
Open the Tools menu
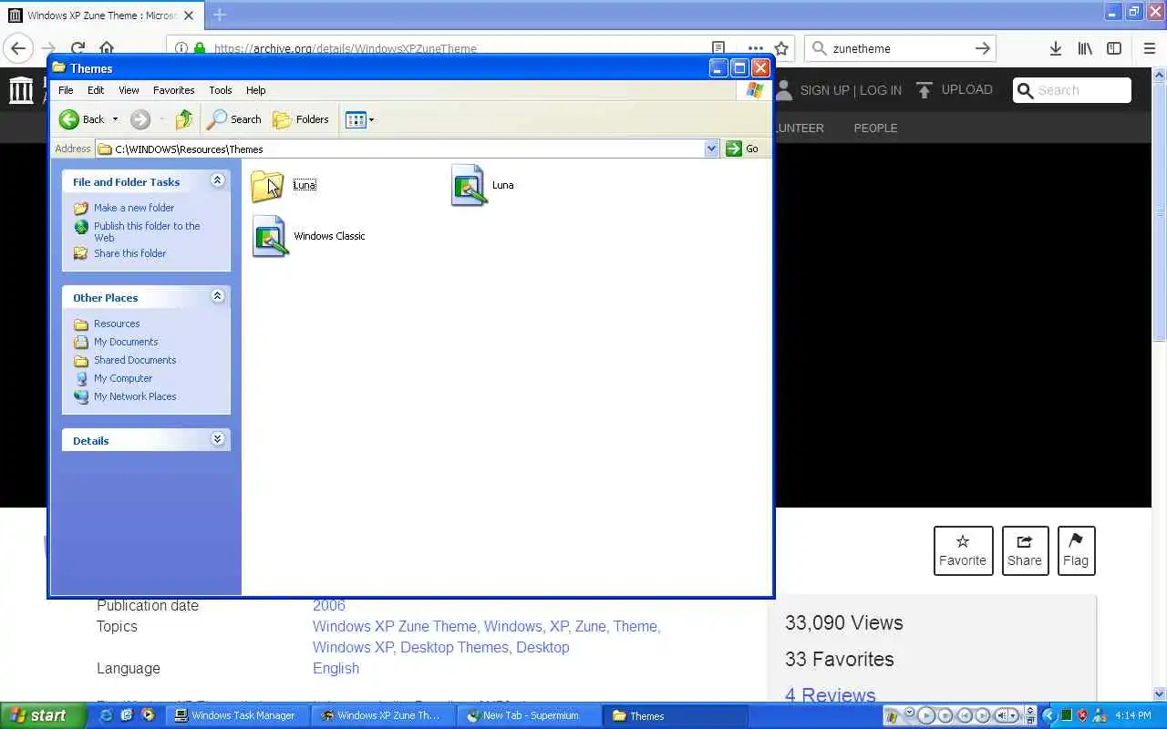coord(221,90)
